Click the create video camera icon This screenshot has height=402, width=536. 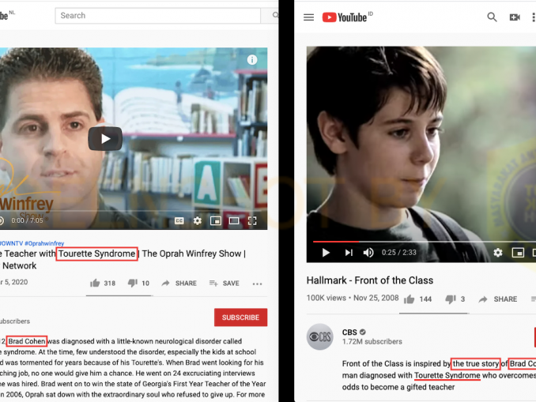515,17
